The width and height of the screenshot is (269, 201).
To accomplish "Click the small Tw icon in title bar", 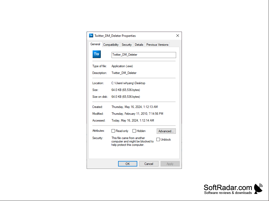I will (91, 36).
